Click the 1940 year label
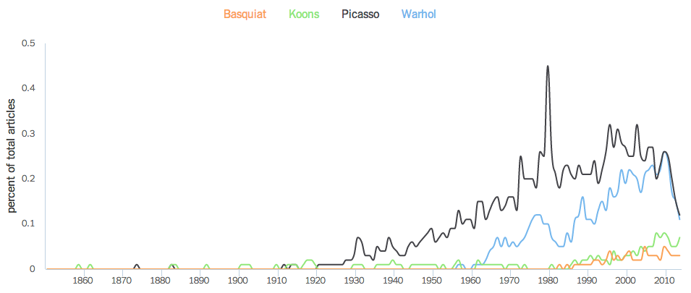 (x=394, y=281)
